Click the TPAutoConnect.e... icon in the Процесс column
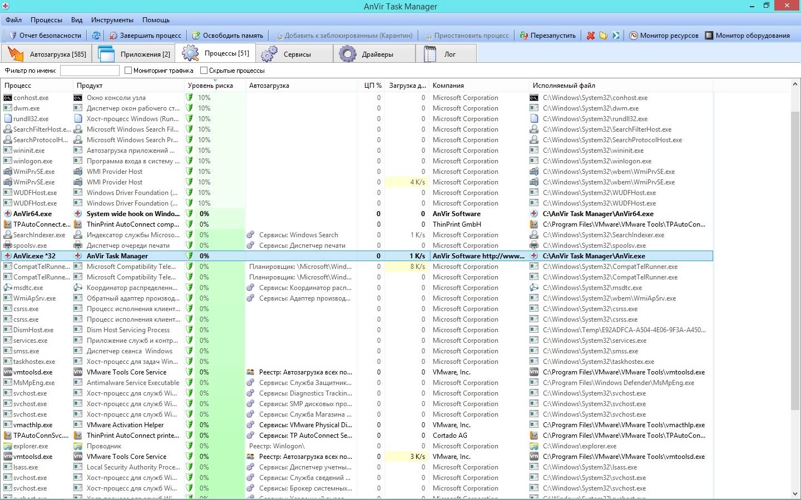This screenshot has width=801, height=500. [x=8, y=224]
